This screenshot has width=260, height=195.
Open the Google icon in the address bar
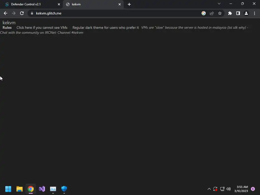(x=204, y=13)
